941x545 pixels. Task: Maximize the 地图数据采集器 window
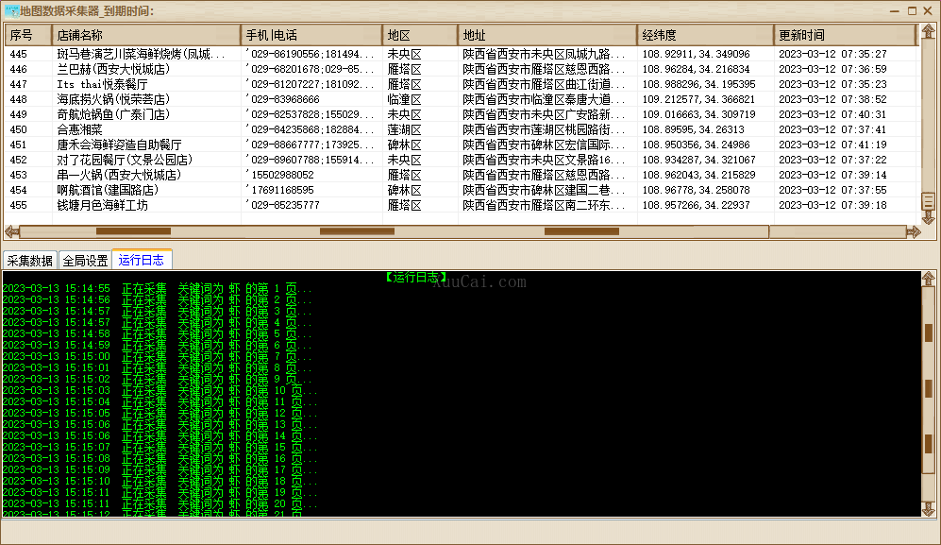coord(912,10)
